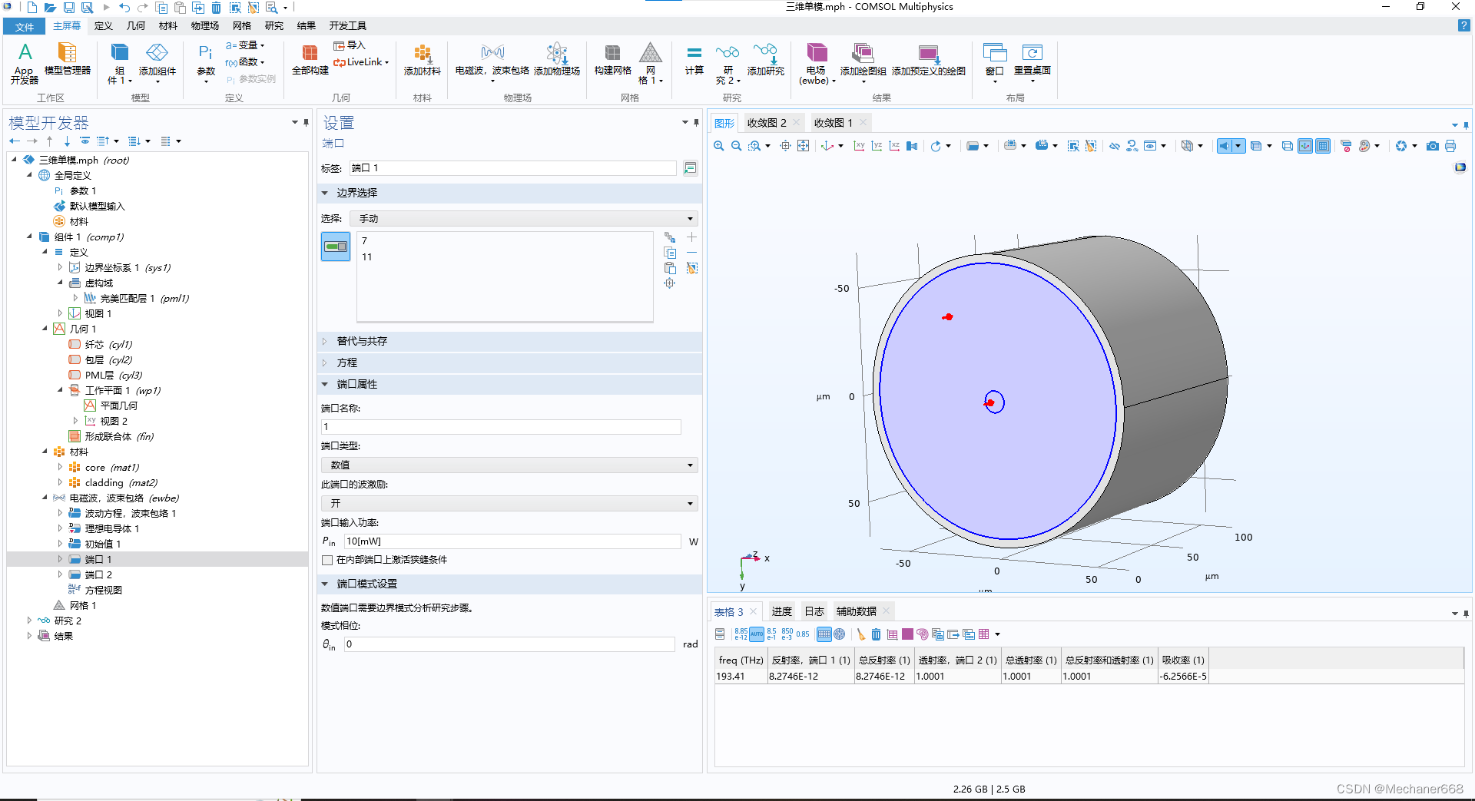Screen dimensions: 1475x801
Task: Click the 端口名称 input field
Action: (501, 427)
